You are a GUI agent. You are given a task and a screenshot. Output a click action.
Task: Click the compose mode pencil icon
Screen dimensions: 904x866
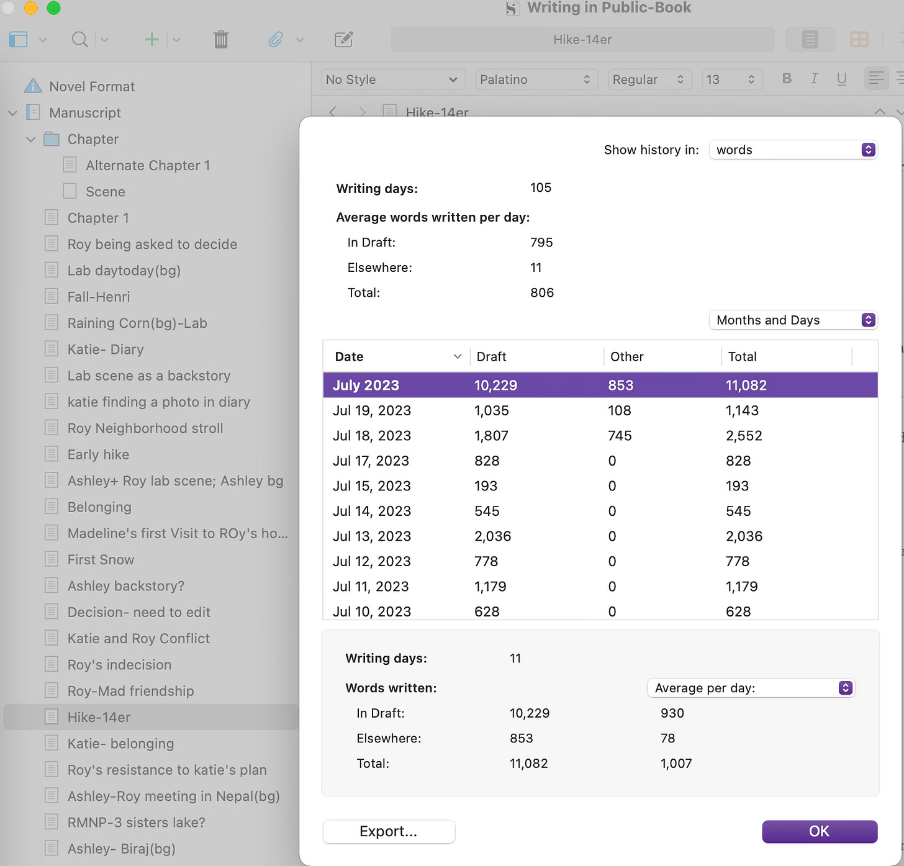click(x=343, y=40)
